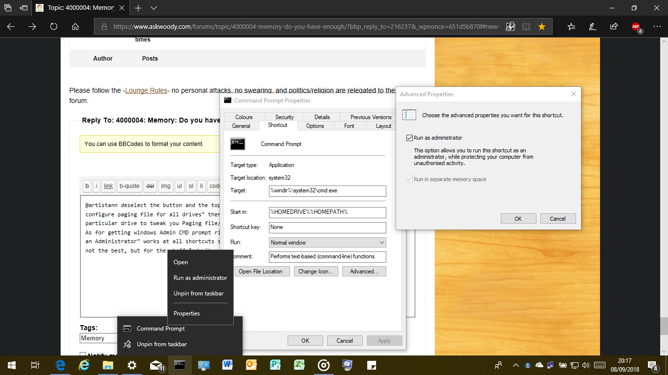Switch to the Colours tab
668x375 pixels.
244,117
